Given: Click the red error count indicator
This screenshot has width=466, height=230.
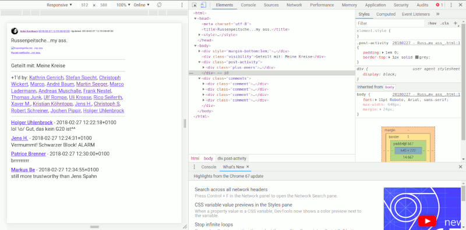Looking at the screenshot, I should click(x=439, y=5).
